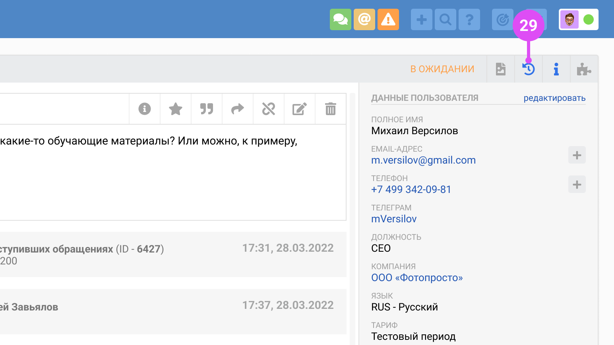Click the target goal icon in header
The height and width of the screenshot is (345, 614).
[502, 19]
